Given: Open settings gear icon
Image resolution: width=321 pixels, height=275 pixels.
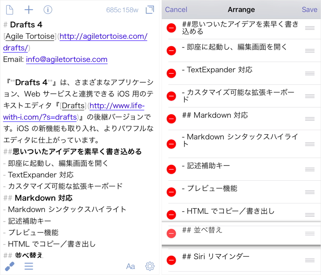Looking at the screenshot, I should pos(150,266).
